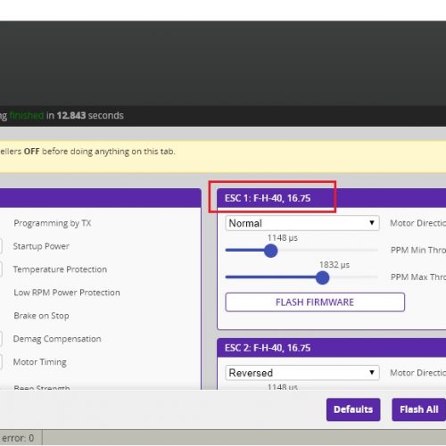
Task: Select the Motor Timing setting label
Action: [40, 362]
